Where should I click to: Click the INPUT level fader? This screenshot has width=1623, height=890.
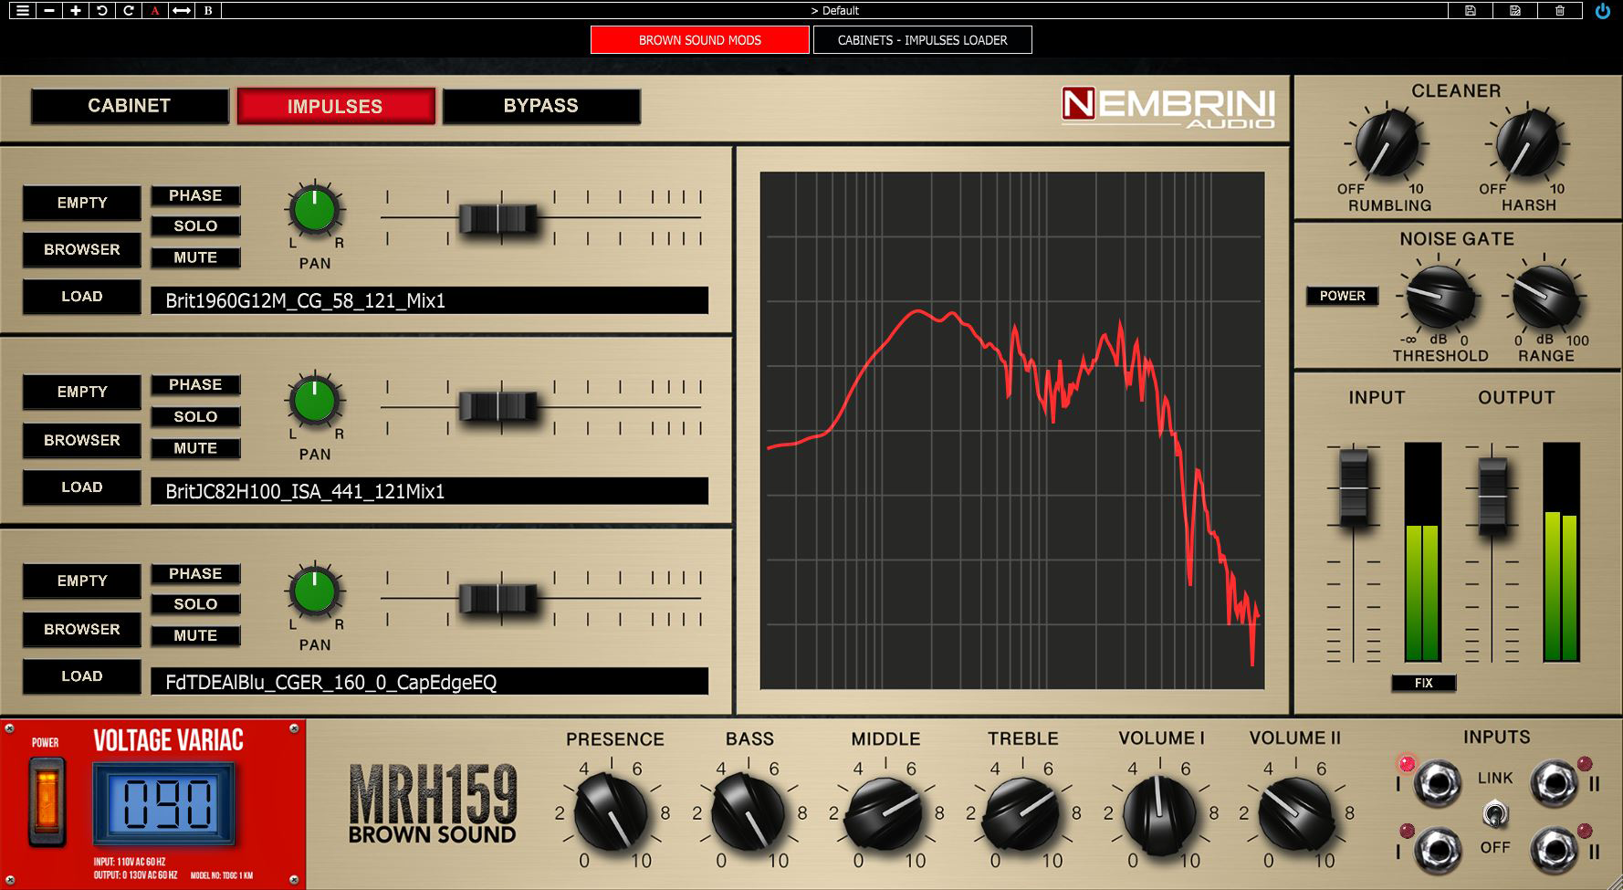[1354, 487]
